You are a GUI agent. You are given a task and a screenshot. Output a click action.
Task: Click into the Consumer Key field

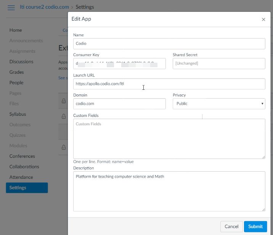[x=119, y=63]
